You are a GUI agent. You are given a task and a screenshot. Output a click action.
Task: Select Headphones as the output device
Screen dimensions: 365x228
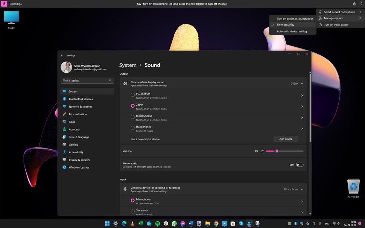[x=132, y=128]
